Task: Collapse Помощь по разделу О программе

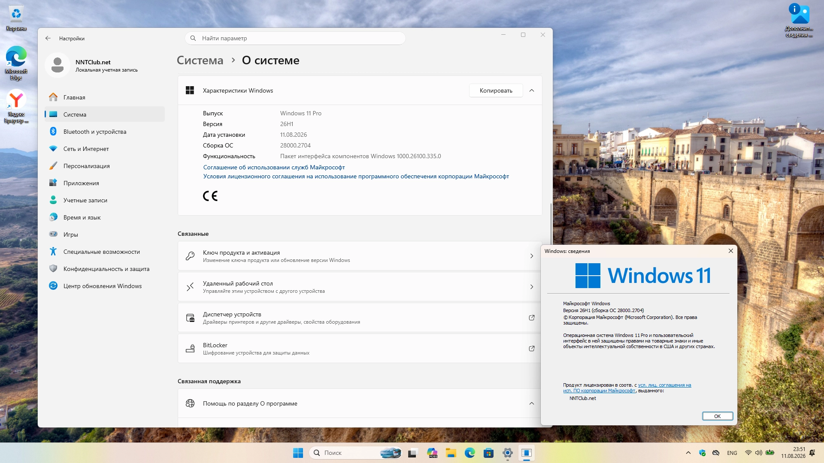Action: coord(532,403)
